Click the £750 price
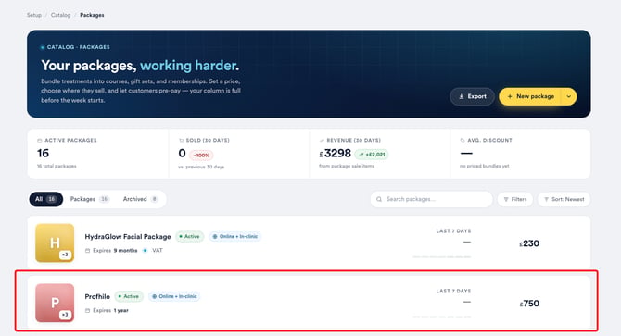Viewport: 621px width, 336px height. (x=529, y=304)
